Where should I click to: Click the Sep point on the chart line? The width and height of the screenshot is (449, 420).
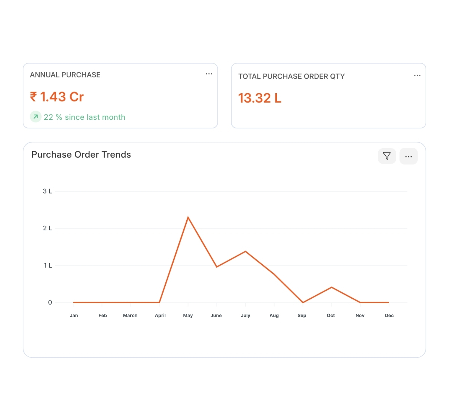pyautogui.click(x=303, y=302)
